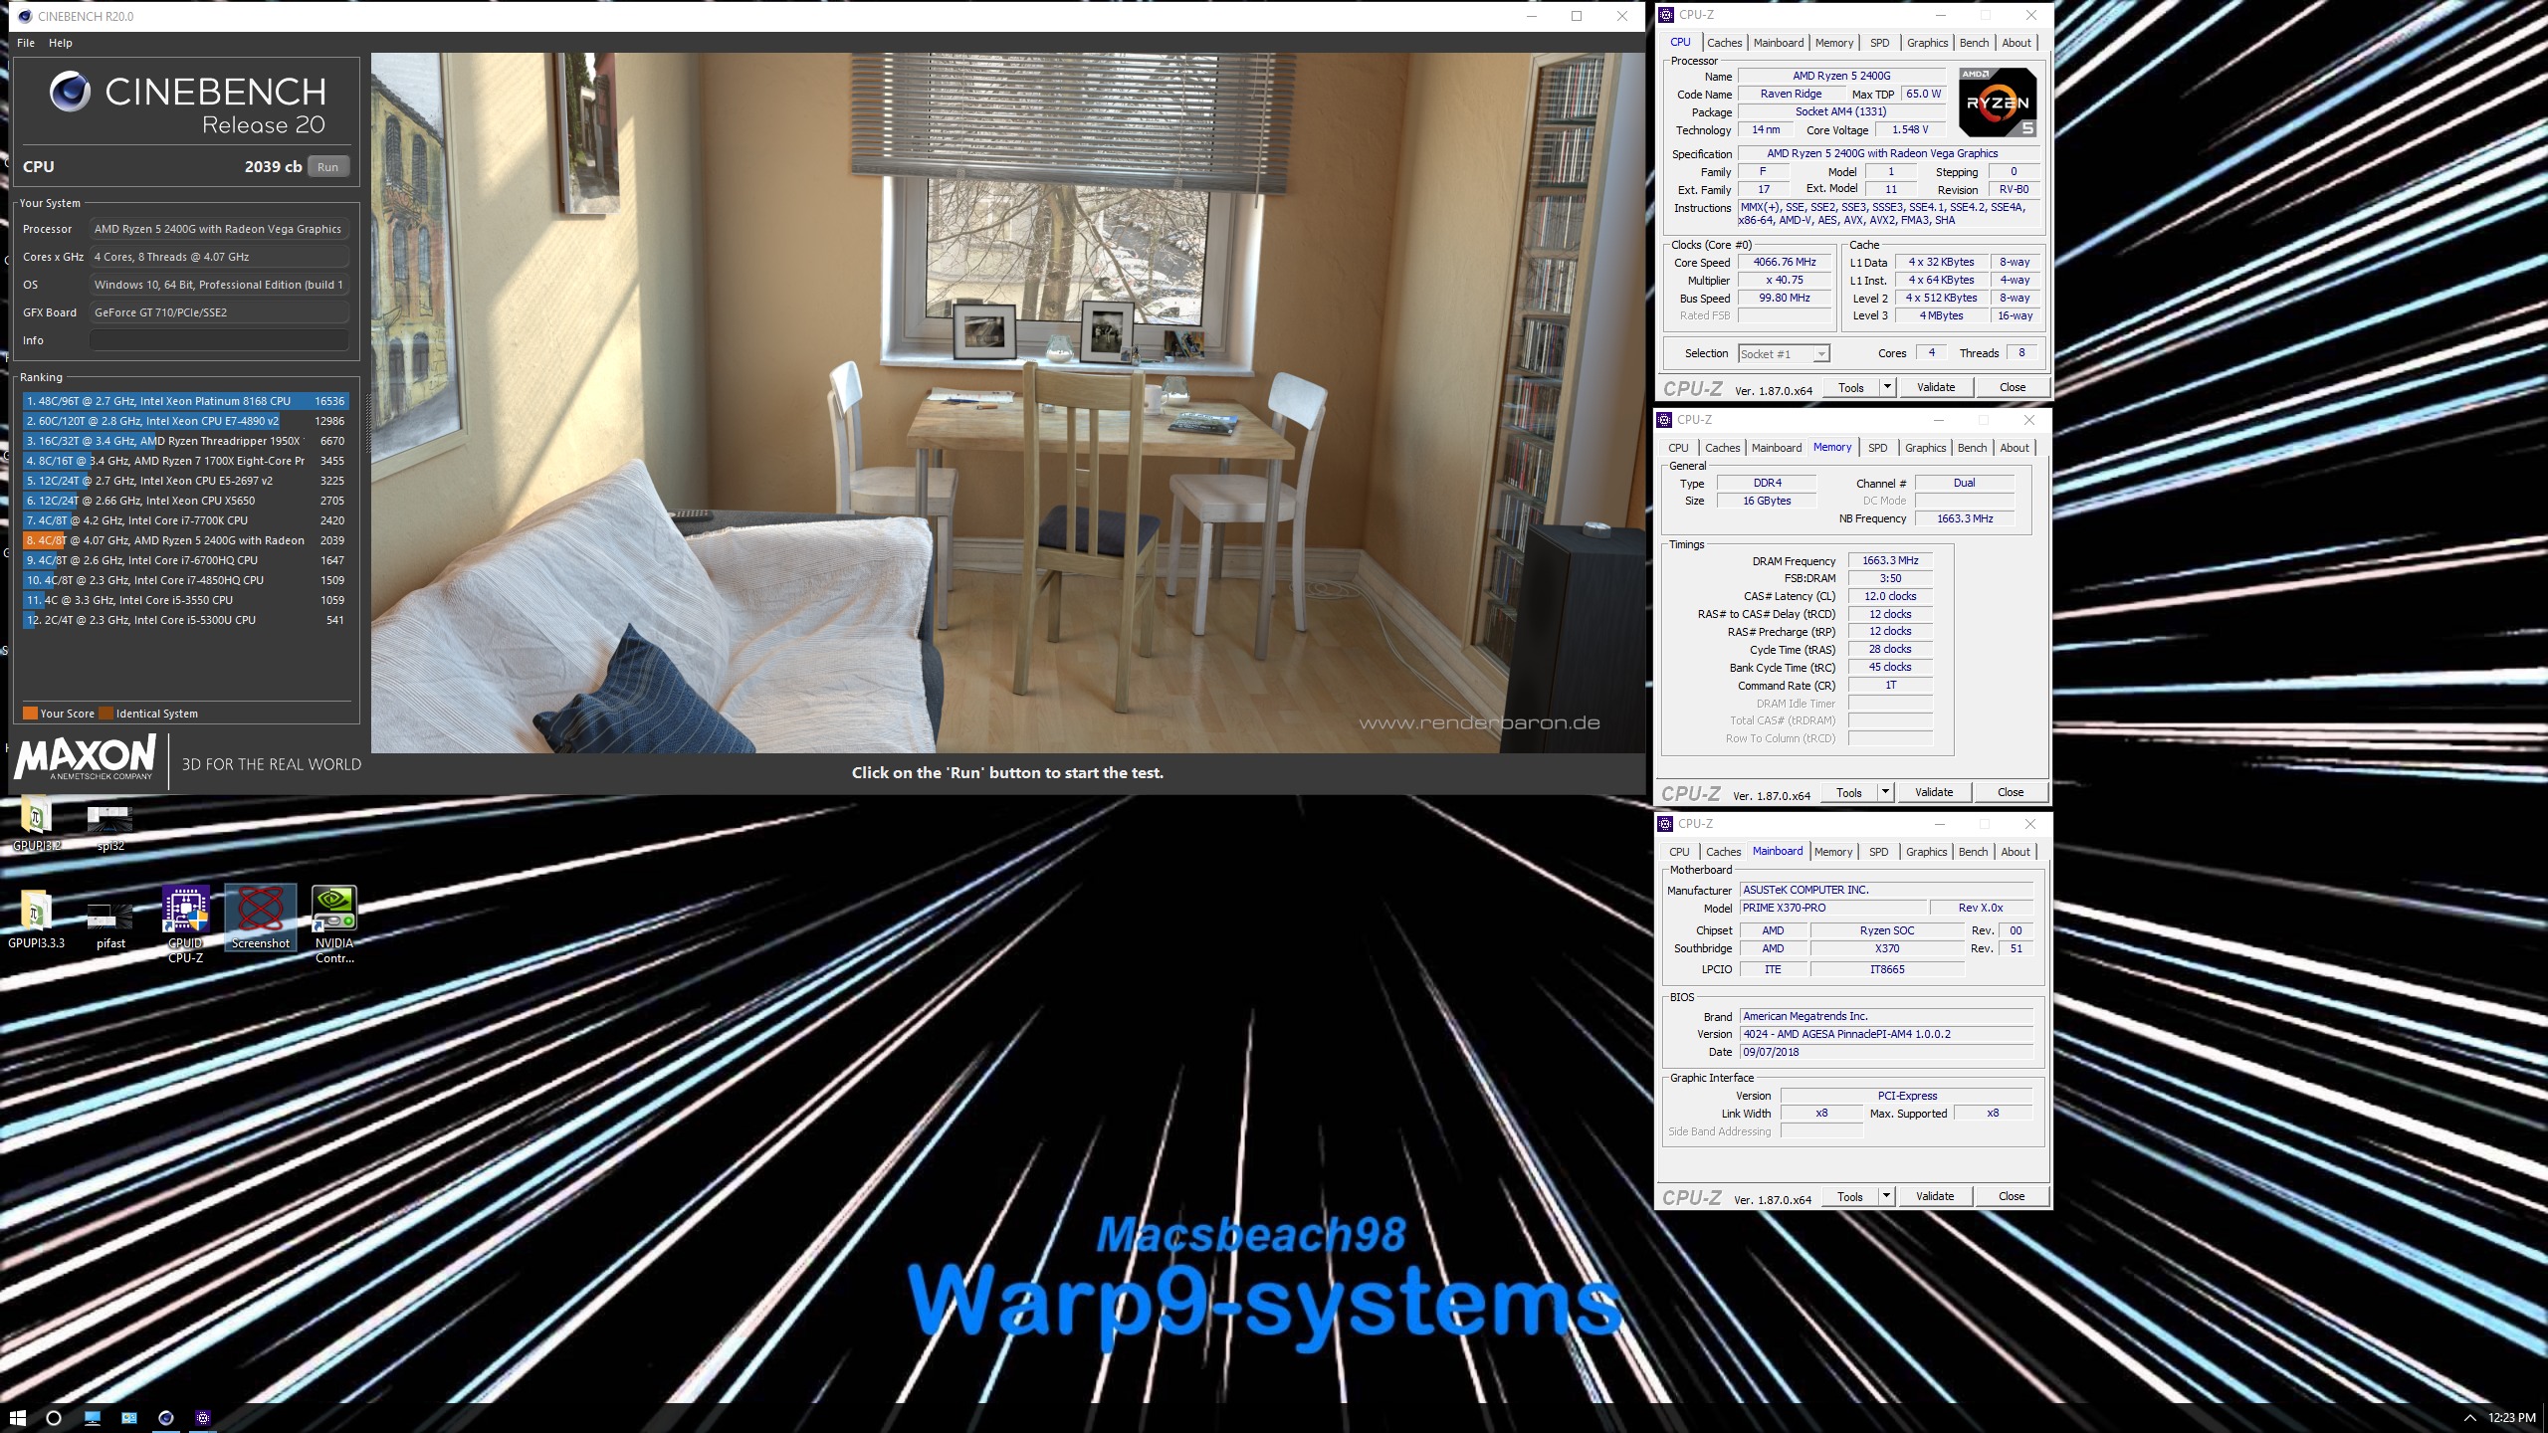Open Cortana search circle on the taskbar
Viewport: 2548px width, 1433px height.
(54, 1417)
